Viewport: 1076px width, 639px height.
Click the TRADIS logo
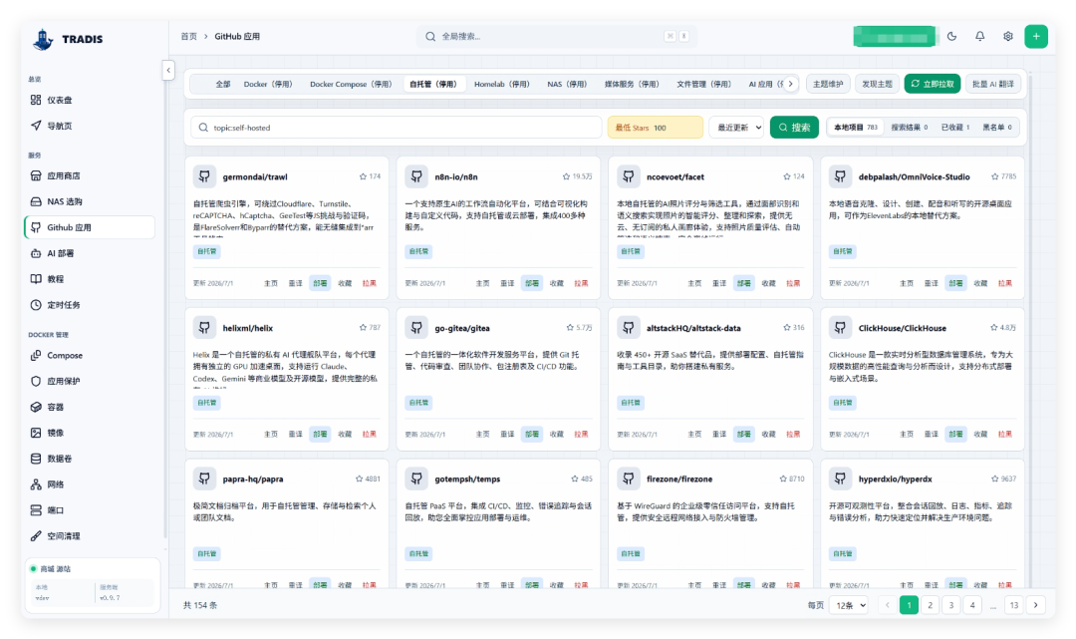(x=68, y=39)
